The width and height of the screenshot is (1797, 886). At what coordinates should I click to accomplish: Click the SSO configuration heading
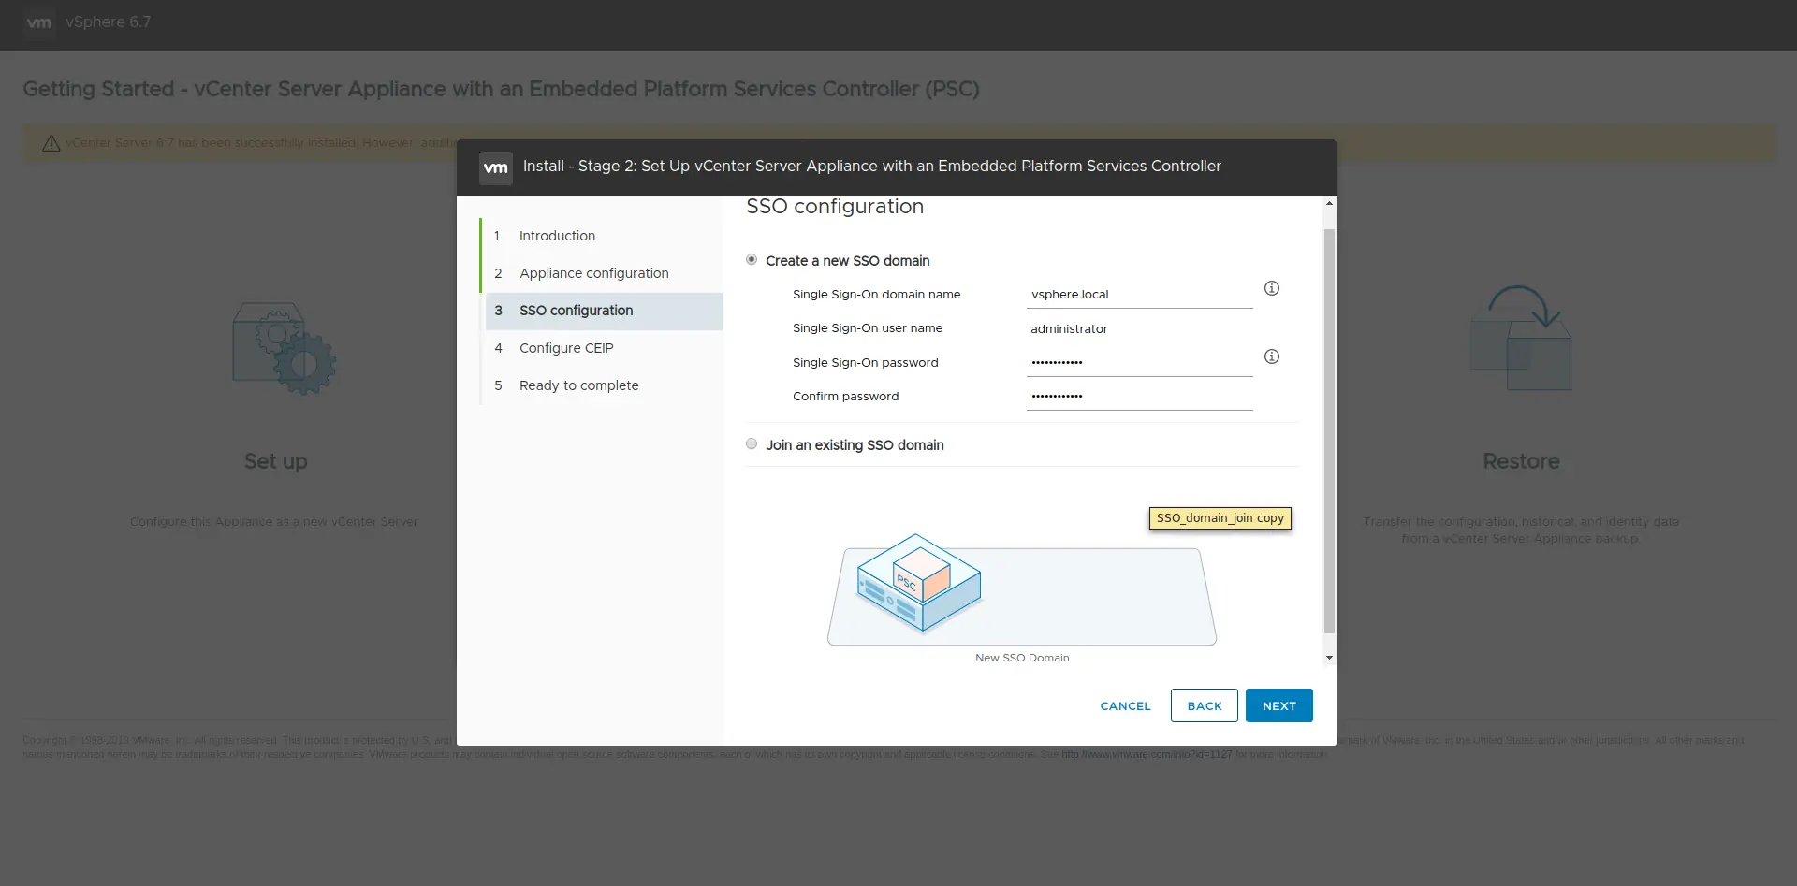tap(835, 207)
